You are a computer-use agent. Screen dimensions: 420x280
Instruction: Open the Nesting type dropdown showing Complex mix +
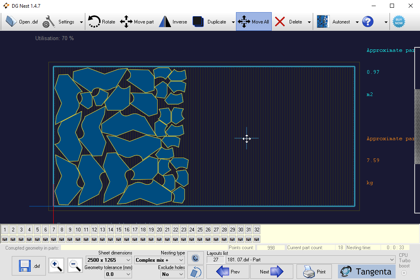[x=159, y=260]
